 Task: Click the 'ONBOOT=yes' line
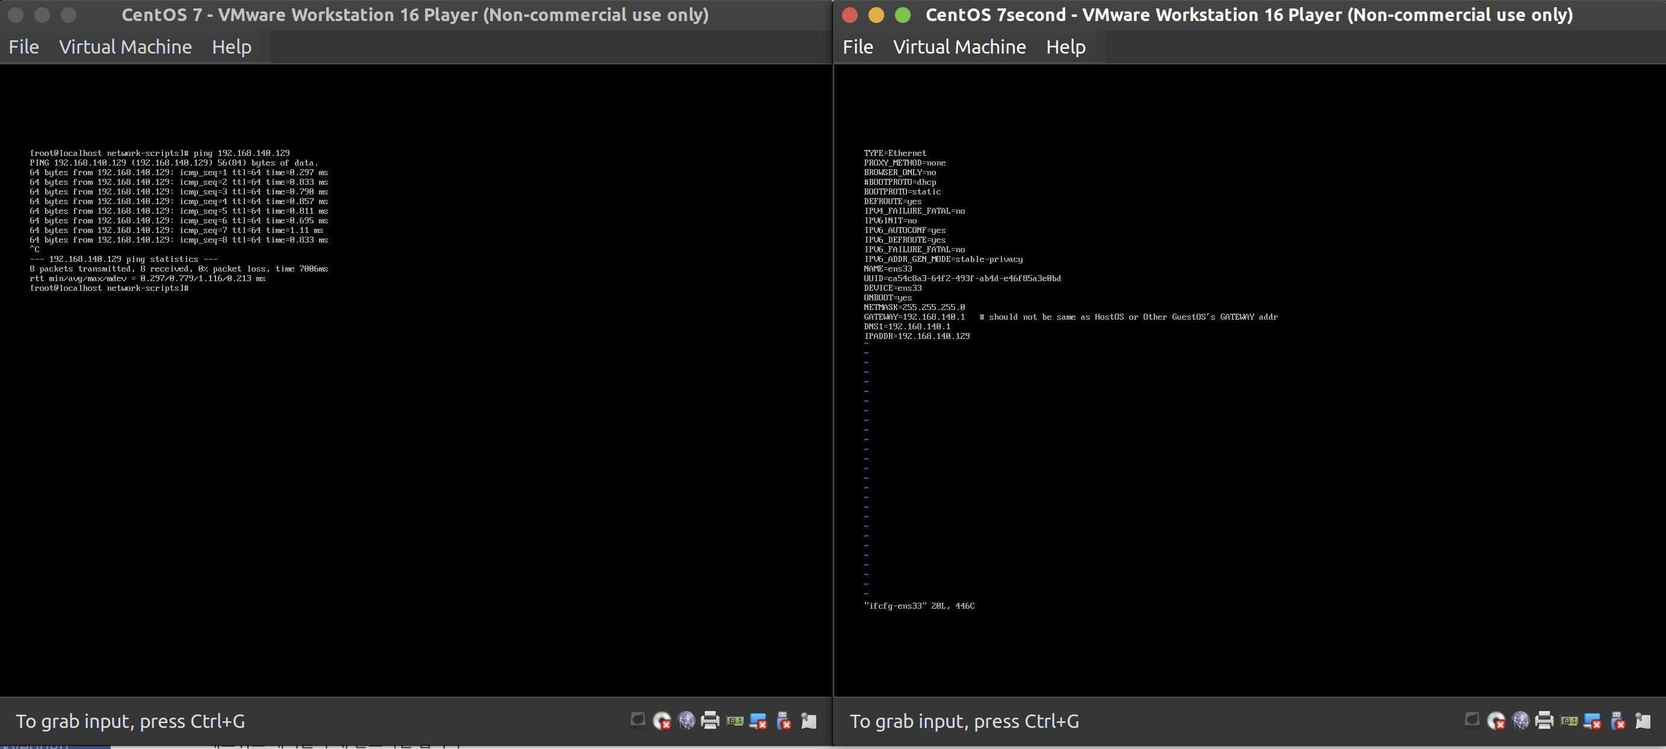[x=888, y=298]
